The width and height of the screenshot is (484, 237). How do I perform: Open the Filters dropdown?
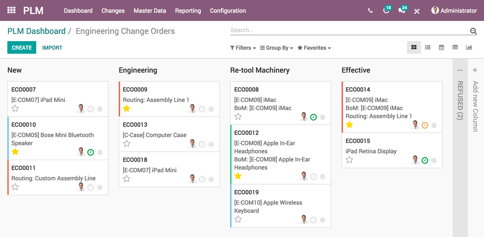(x=243, y=48)
